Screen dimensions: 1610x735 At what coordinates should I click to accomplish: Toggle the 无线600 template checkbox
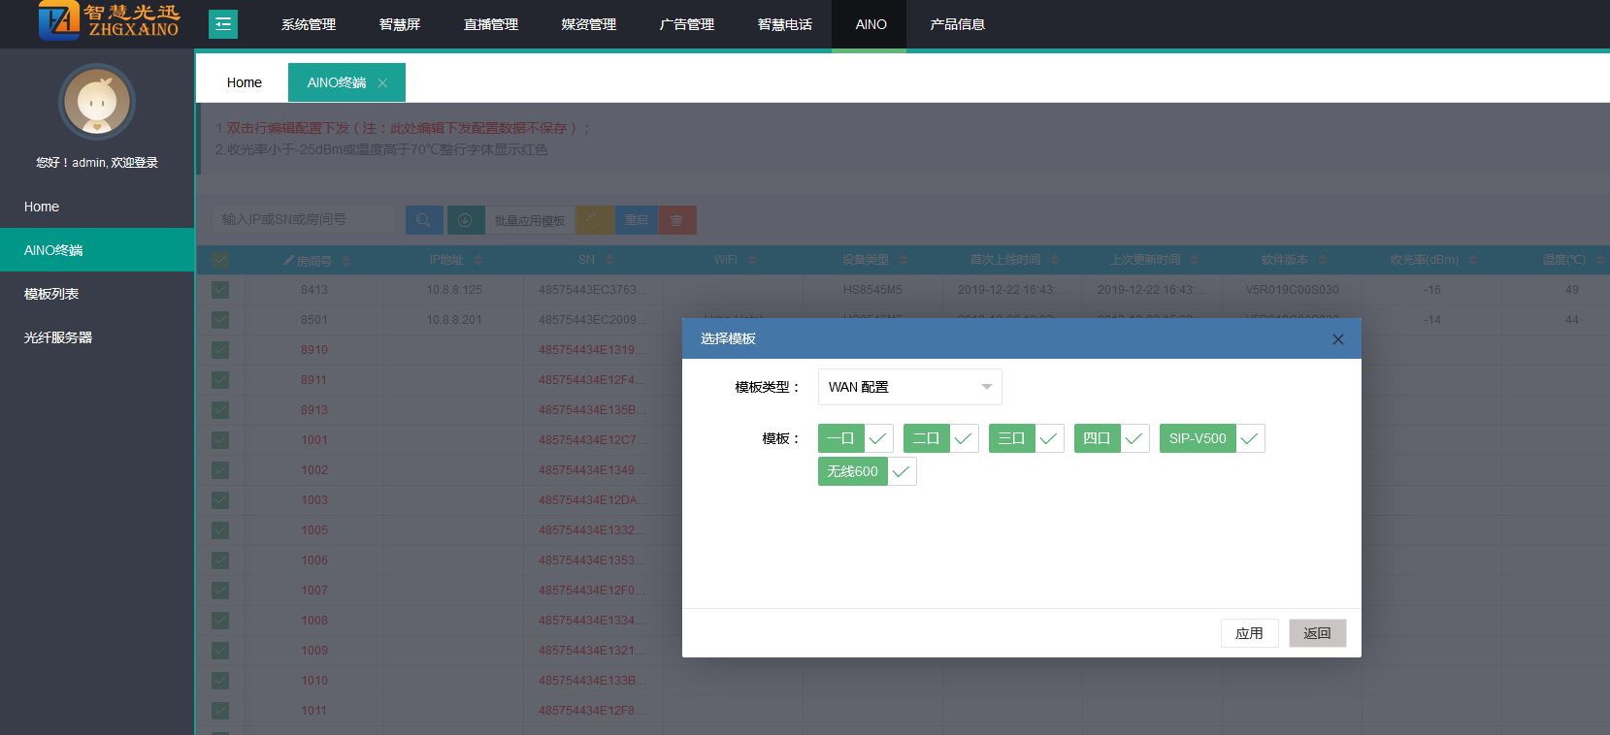coord(901,471)
